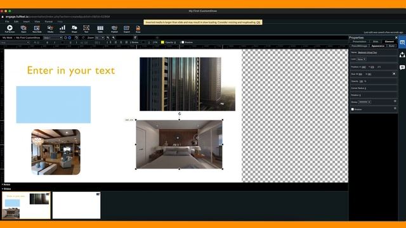Click the size aspect lock icon
The image size is (406, 228).
coord(394,73)
